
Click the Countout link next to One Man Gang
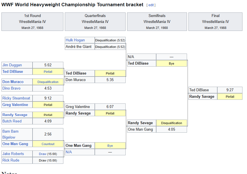pyautogui.click(x=48, y=144)
